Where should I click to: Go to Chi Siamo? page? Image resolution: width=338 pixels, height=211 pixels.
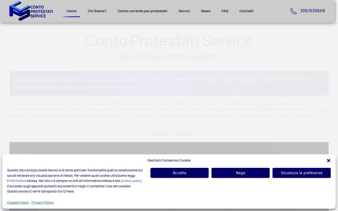coord(97,11)
